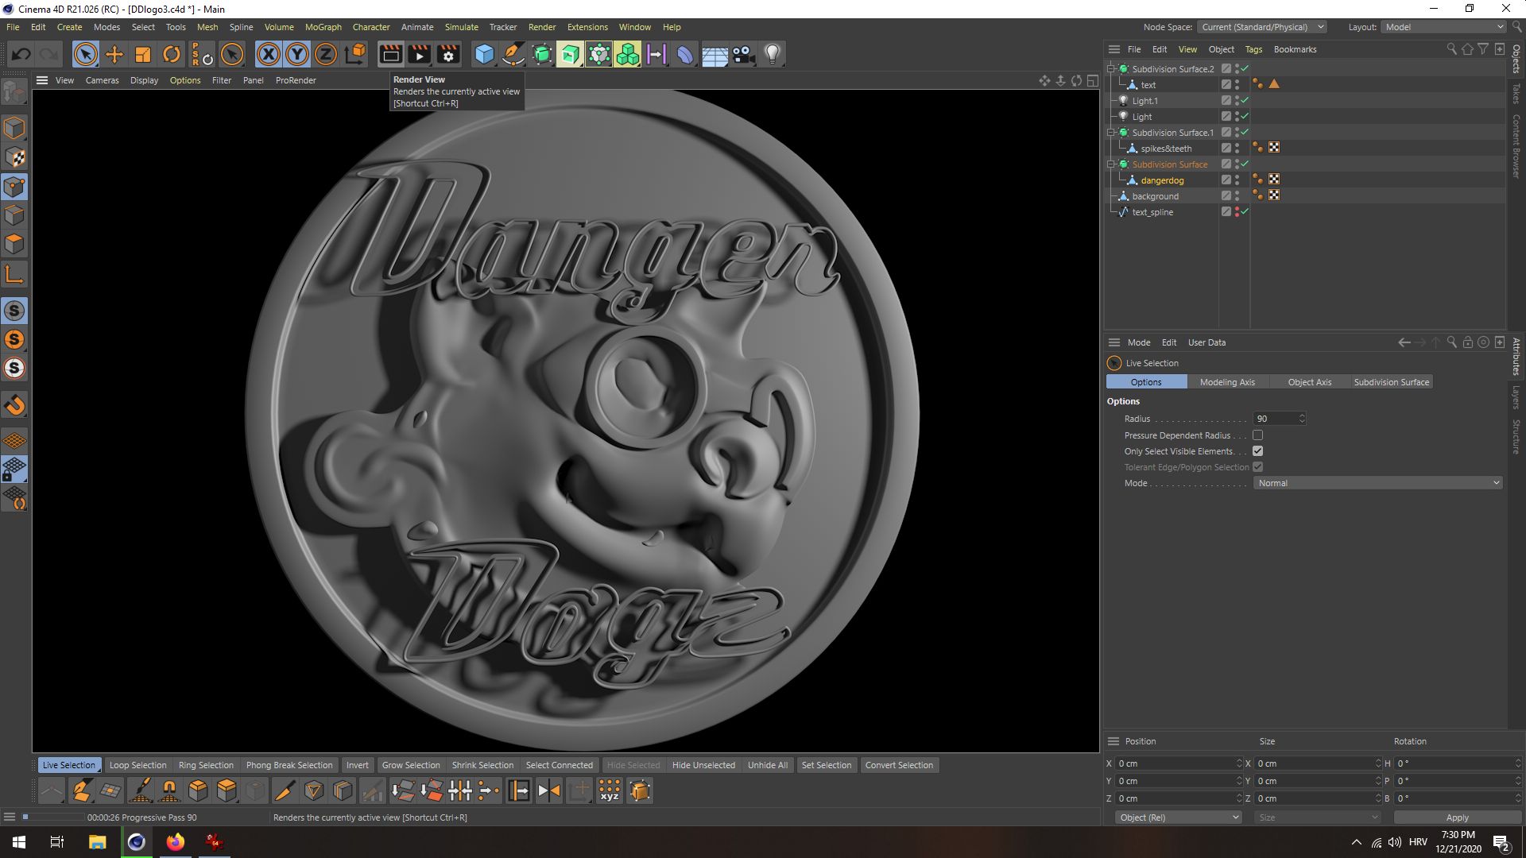1526x858 pixels.
Task: Click the Render View clapperboard icon
Action: [390, 54]
